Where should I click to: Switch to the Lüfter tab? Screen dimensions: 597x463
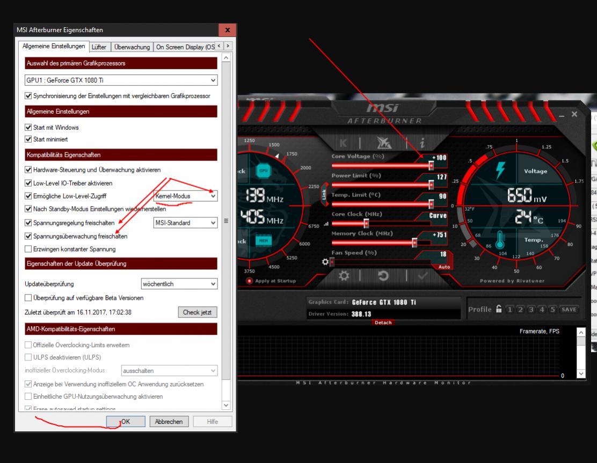point(99,47)
